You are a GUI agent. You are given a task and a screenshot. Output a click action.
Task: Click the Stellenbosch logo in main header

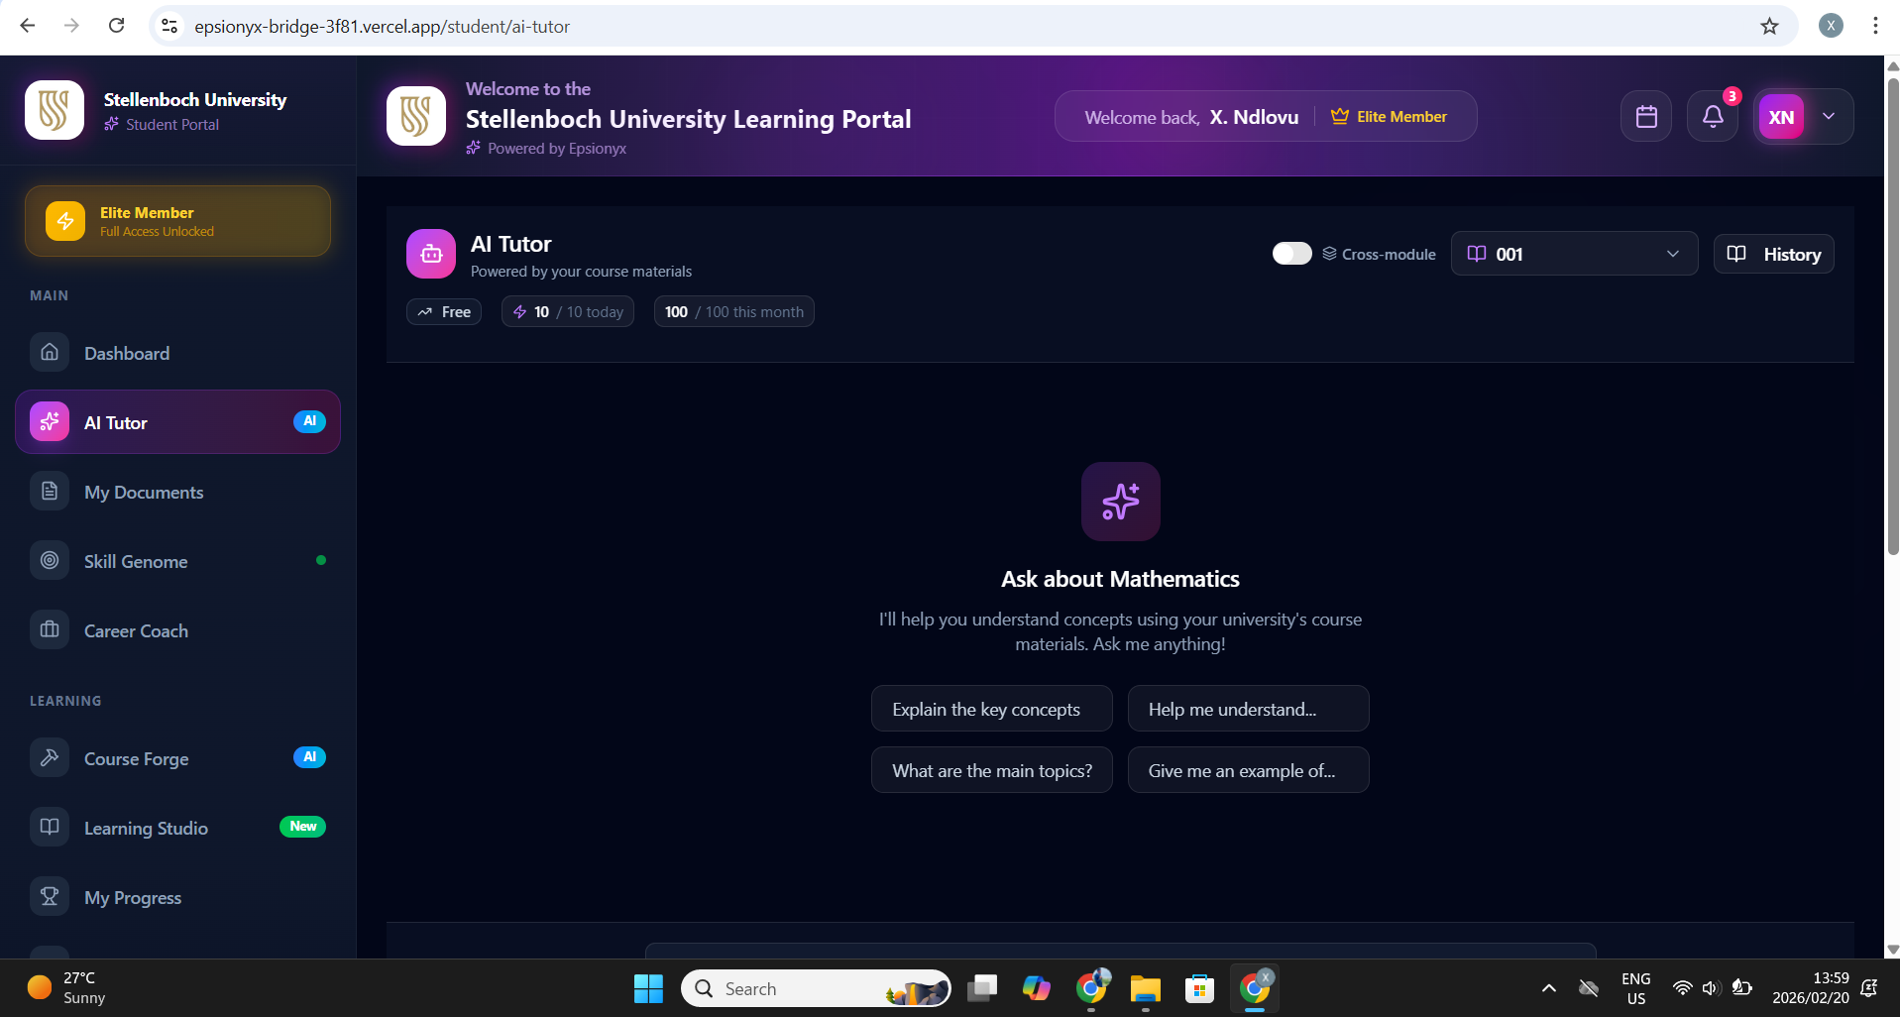(416, 116)
